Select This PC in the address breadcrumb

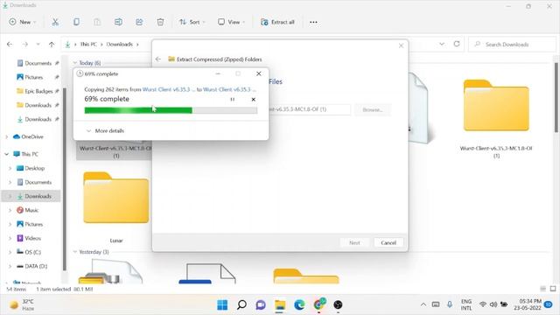(x=88, y=45)
